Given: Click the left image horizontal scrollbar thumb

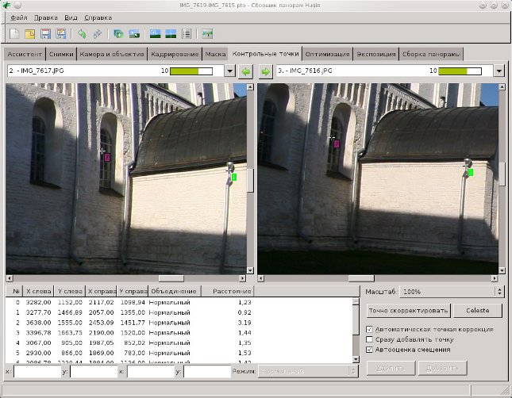Looking at the screenshot, I should [x=171, y=278].
